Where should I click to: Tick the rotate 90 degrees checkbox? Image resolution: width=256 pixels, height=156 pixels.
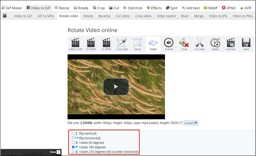[x=73, y=142]
